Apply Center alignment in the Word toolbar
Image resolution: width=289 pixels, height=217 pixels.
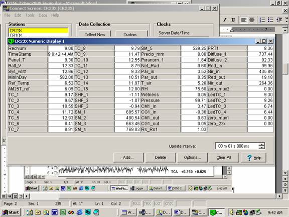pos(252,20)
